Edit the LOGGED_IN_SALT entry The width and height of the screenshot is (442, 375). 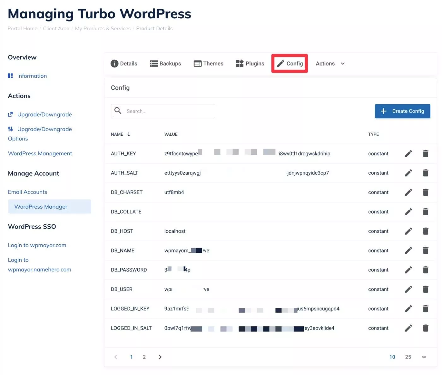[408, 328]
